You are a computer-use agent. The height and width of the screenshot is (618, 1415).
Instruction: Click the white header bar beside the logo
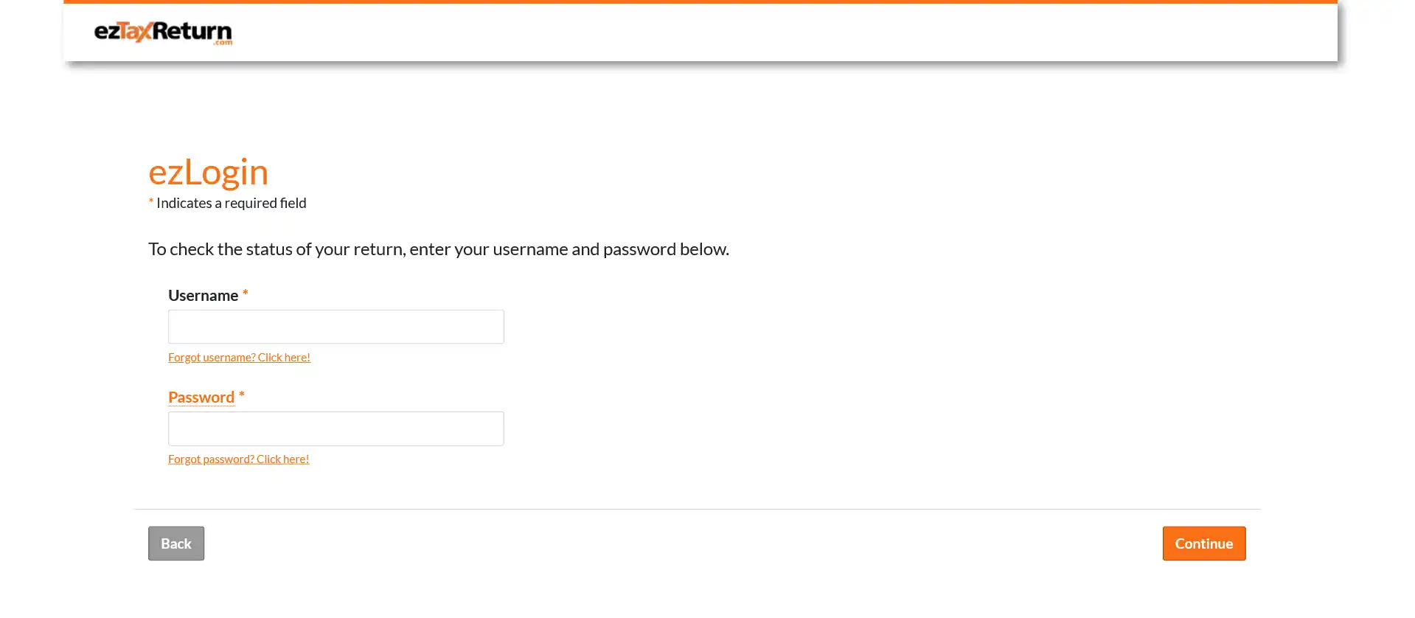[x=737, y=32]
